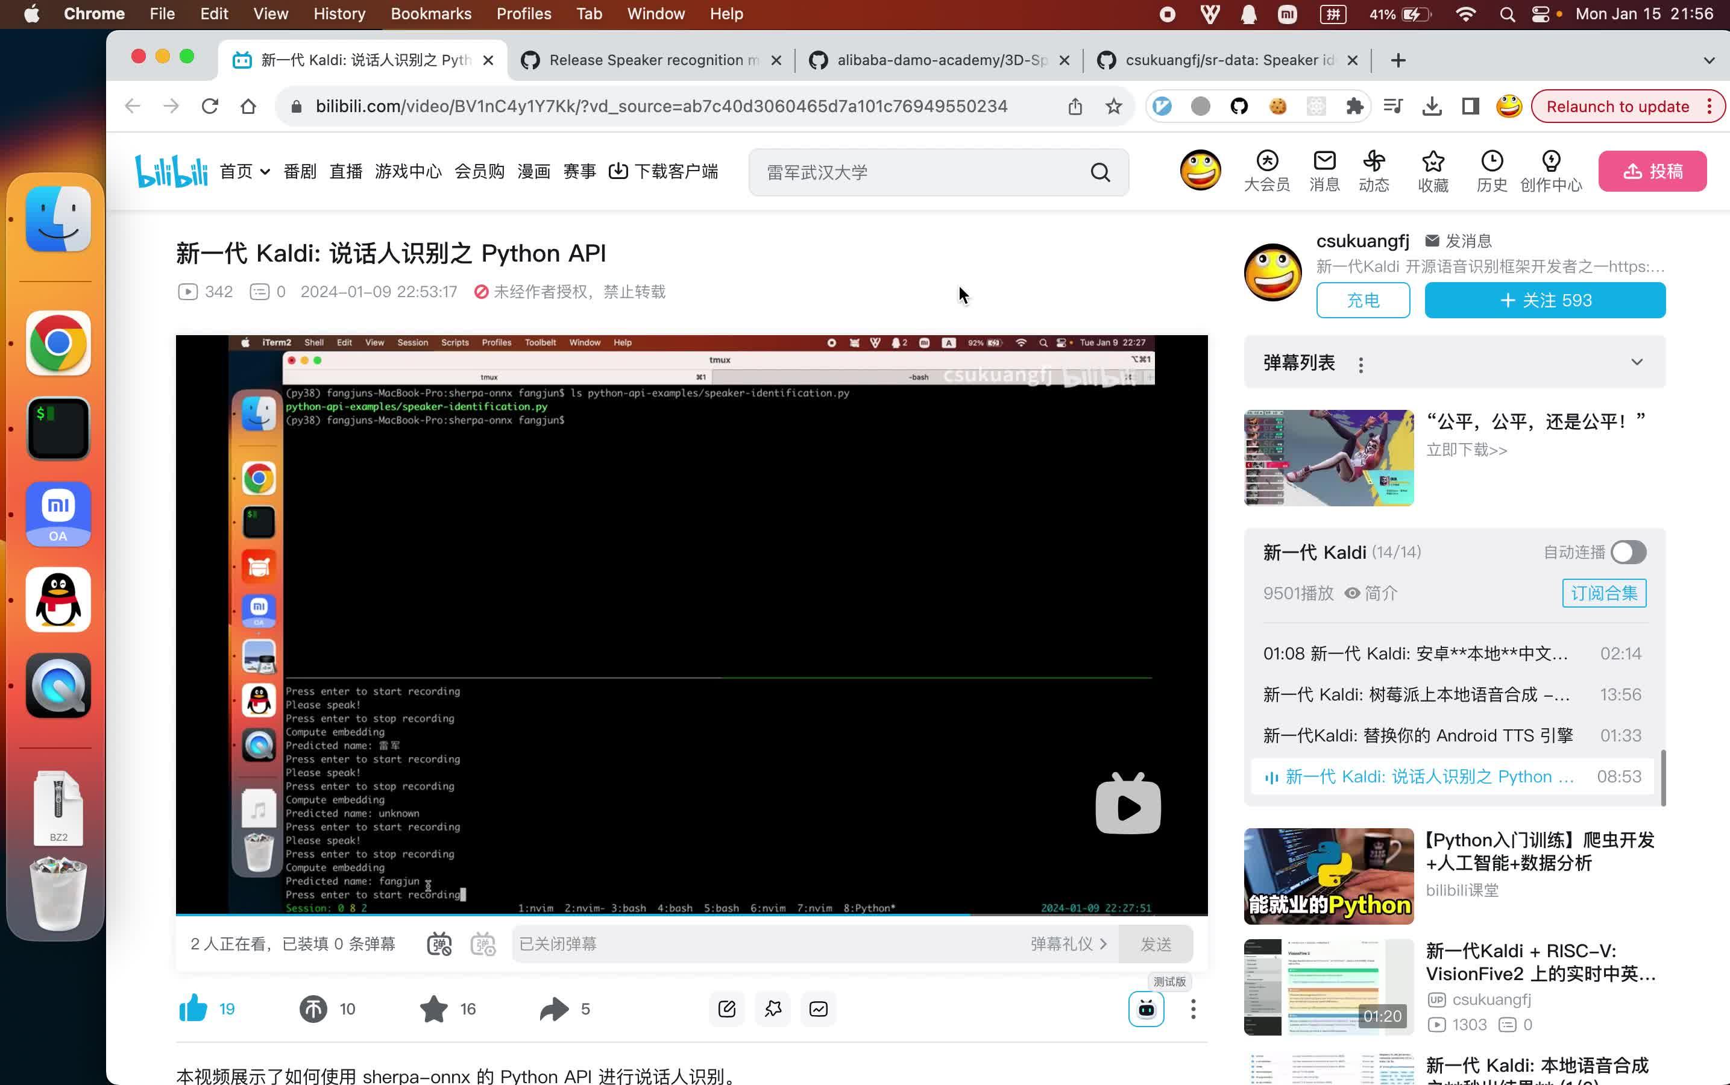The image size is (1730, 1085).
Task: Expand the 弹幕列表 panel chevron
Action: pos(1636,362)
